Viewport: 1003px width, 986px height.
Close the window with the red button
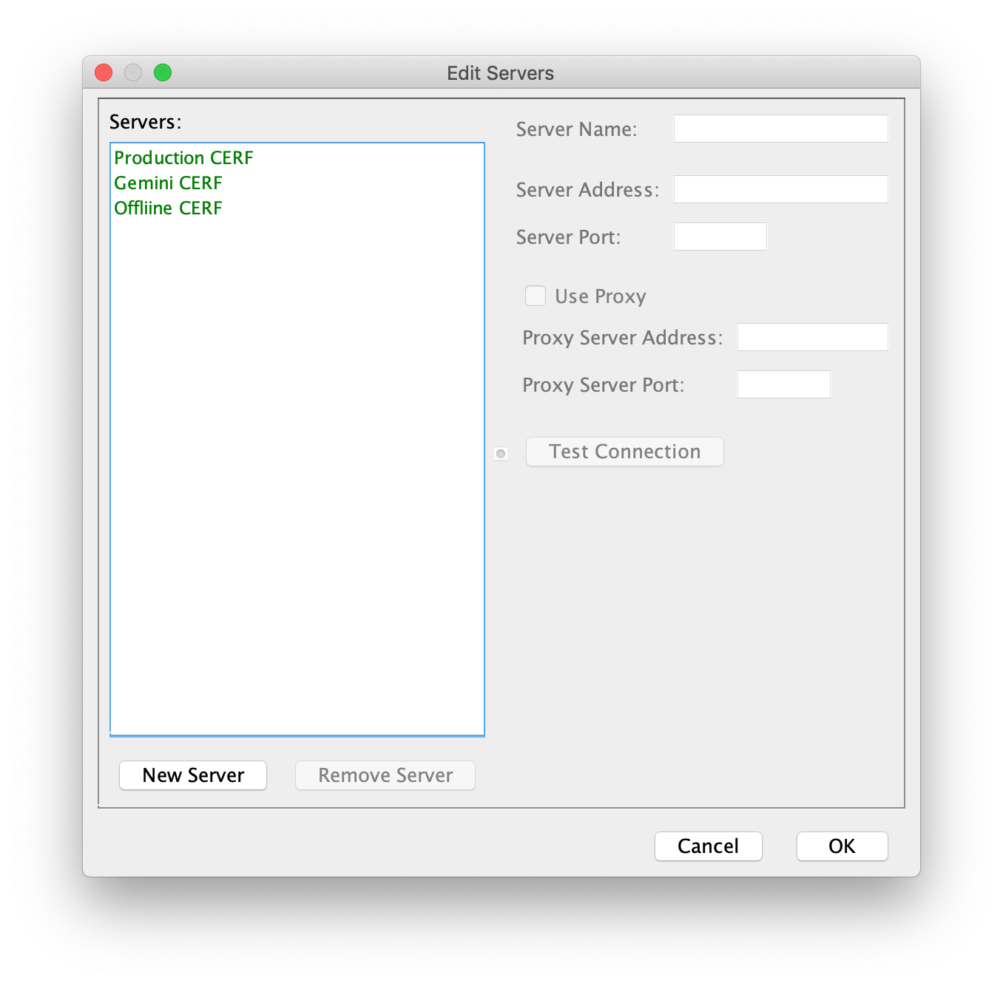[x=104, y=72]
